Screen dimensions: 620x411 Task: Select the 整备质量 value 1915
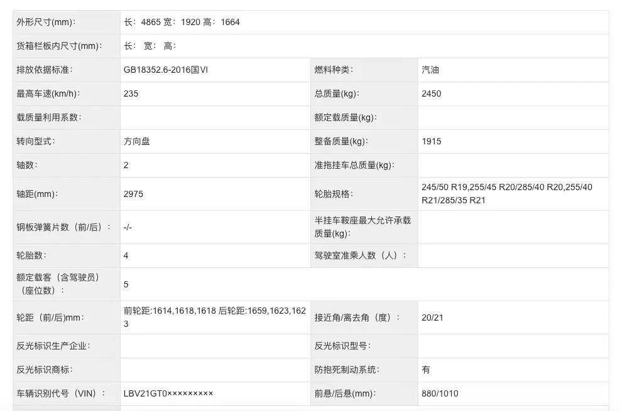click(432, 141)
